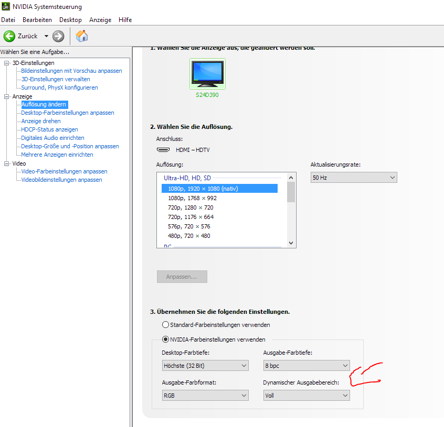444x427 pixels.
Task: Open Anzeige drehen
Action: click(x=41, y=121)
